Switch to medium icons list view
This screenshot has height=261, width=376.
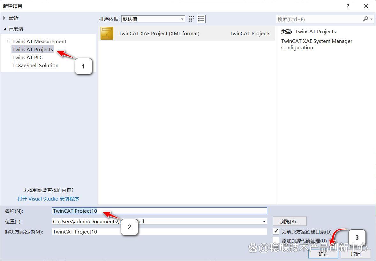point(201,19)
